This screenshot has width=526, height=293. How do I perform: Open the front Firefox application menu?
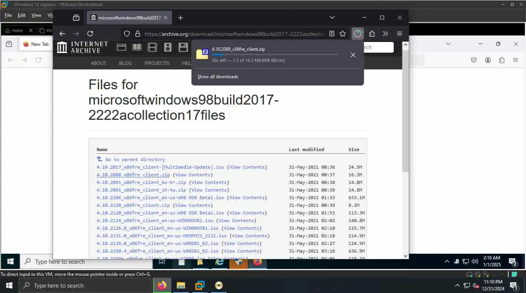(399, 34)
